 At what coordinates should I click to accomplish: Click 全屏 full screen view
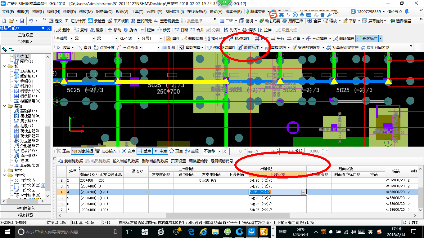[314, 21]
